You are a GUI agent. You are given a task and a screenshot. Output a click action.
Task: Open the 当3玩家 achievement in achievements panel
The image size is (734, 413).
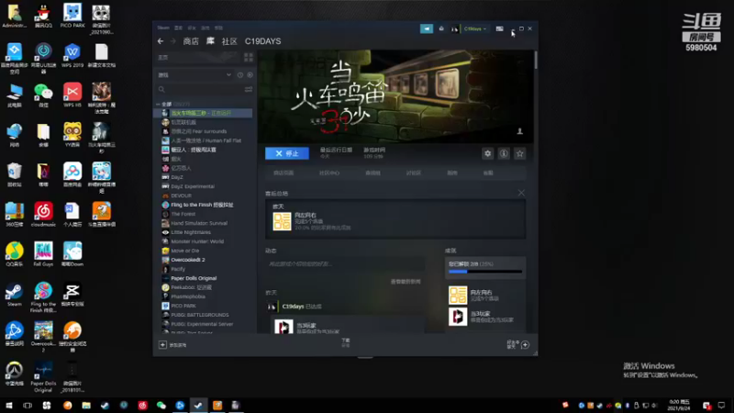(485, 317)
